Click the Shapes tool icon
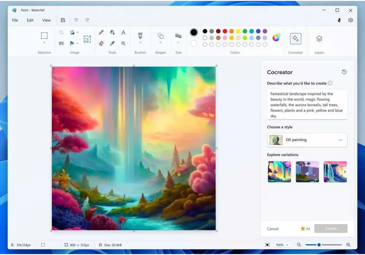The image size is (365, 255). pyautogui.click(x=161, y=36)
